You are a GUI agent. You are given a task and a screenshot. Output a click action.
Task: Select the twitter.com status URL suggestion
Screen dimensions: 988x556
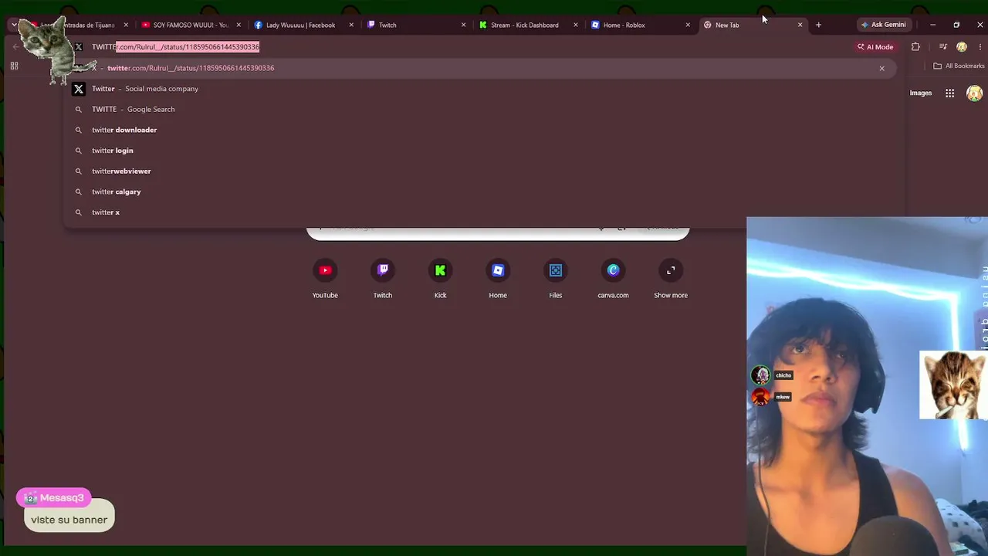pos(480,68)
